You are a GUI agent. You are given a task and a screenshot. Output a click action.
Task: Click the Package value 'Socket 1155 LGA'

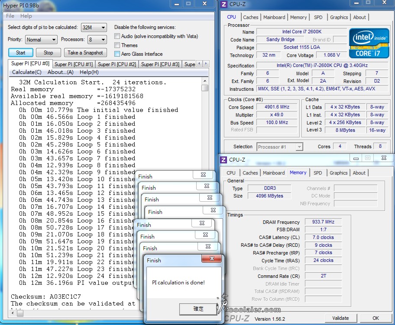[301, 47]
